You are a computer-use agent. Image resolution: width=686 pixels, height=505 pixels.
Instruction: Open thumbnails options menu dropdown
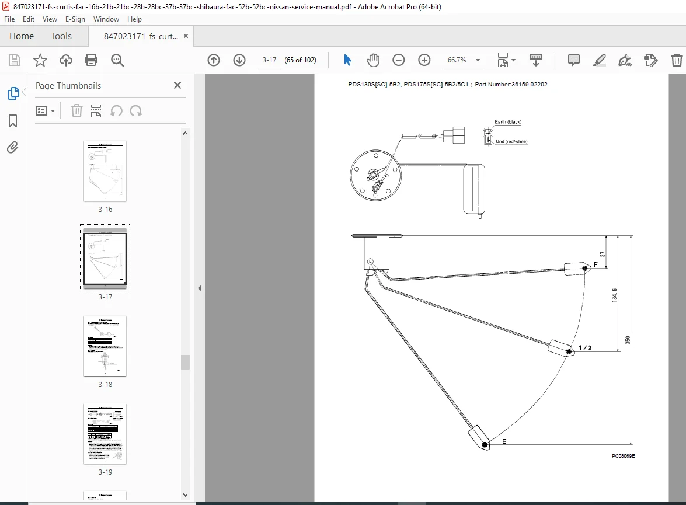click(45, 111)
